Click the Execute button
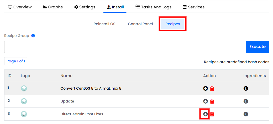 (258, 47)
